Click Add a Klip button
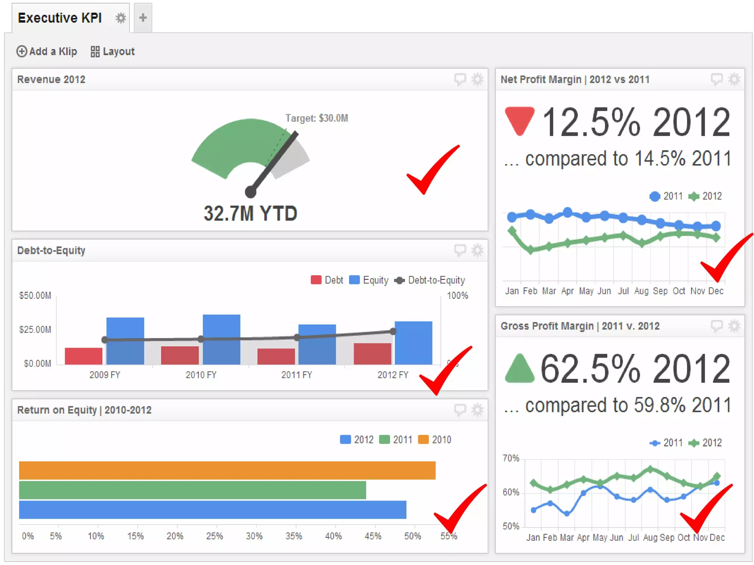 (x=47, y=51)
